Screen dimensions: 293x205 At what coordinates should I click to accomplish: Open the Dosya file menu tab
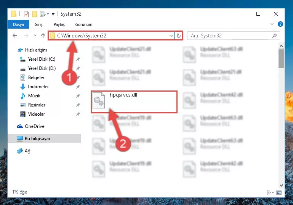point(18,24)
